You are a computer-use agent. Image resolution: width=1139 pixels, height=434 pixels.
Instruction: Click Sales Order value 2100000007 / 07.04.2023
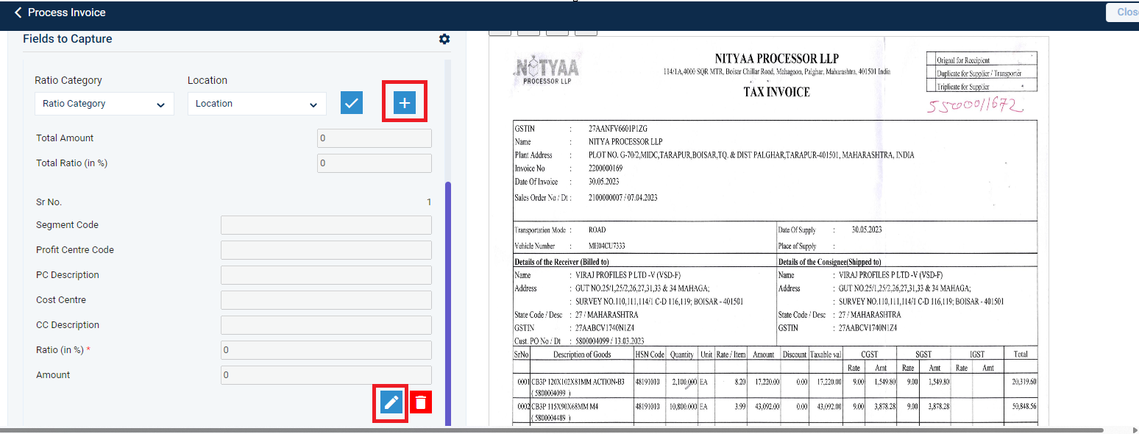click(623, 198)
